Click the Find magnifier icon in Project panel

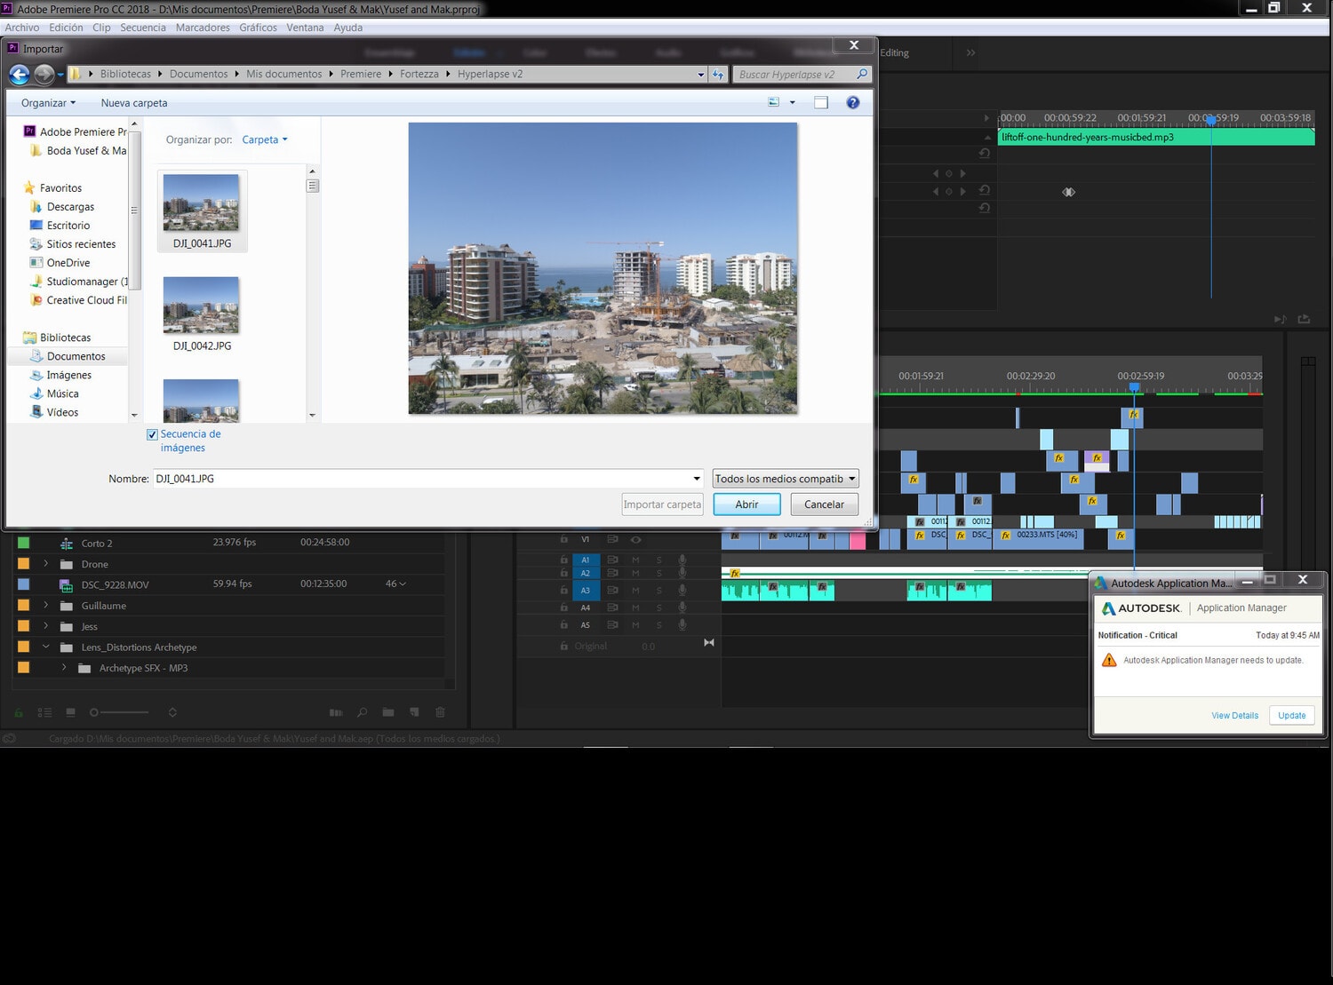pos(362,712)
